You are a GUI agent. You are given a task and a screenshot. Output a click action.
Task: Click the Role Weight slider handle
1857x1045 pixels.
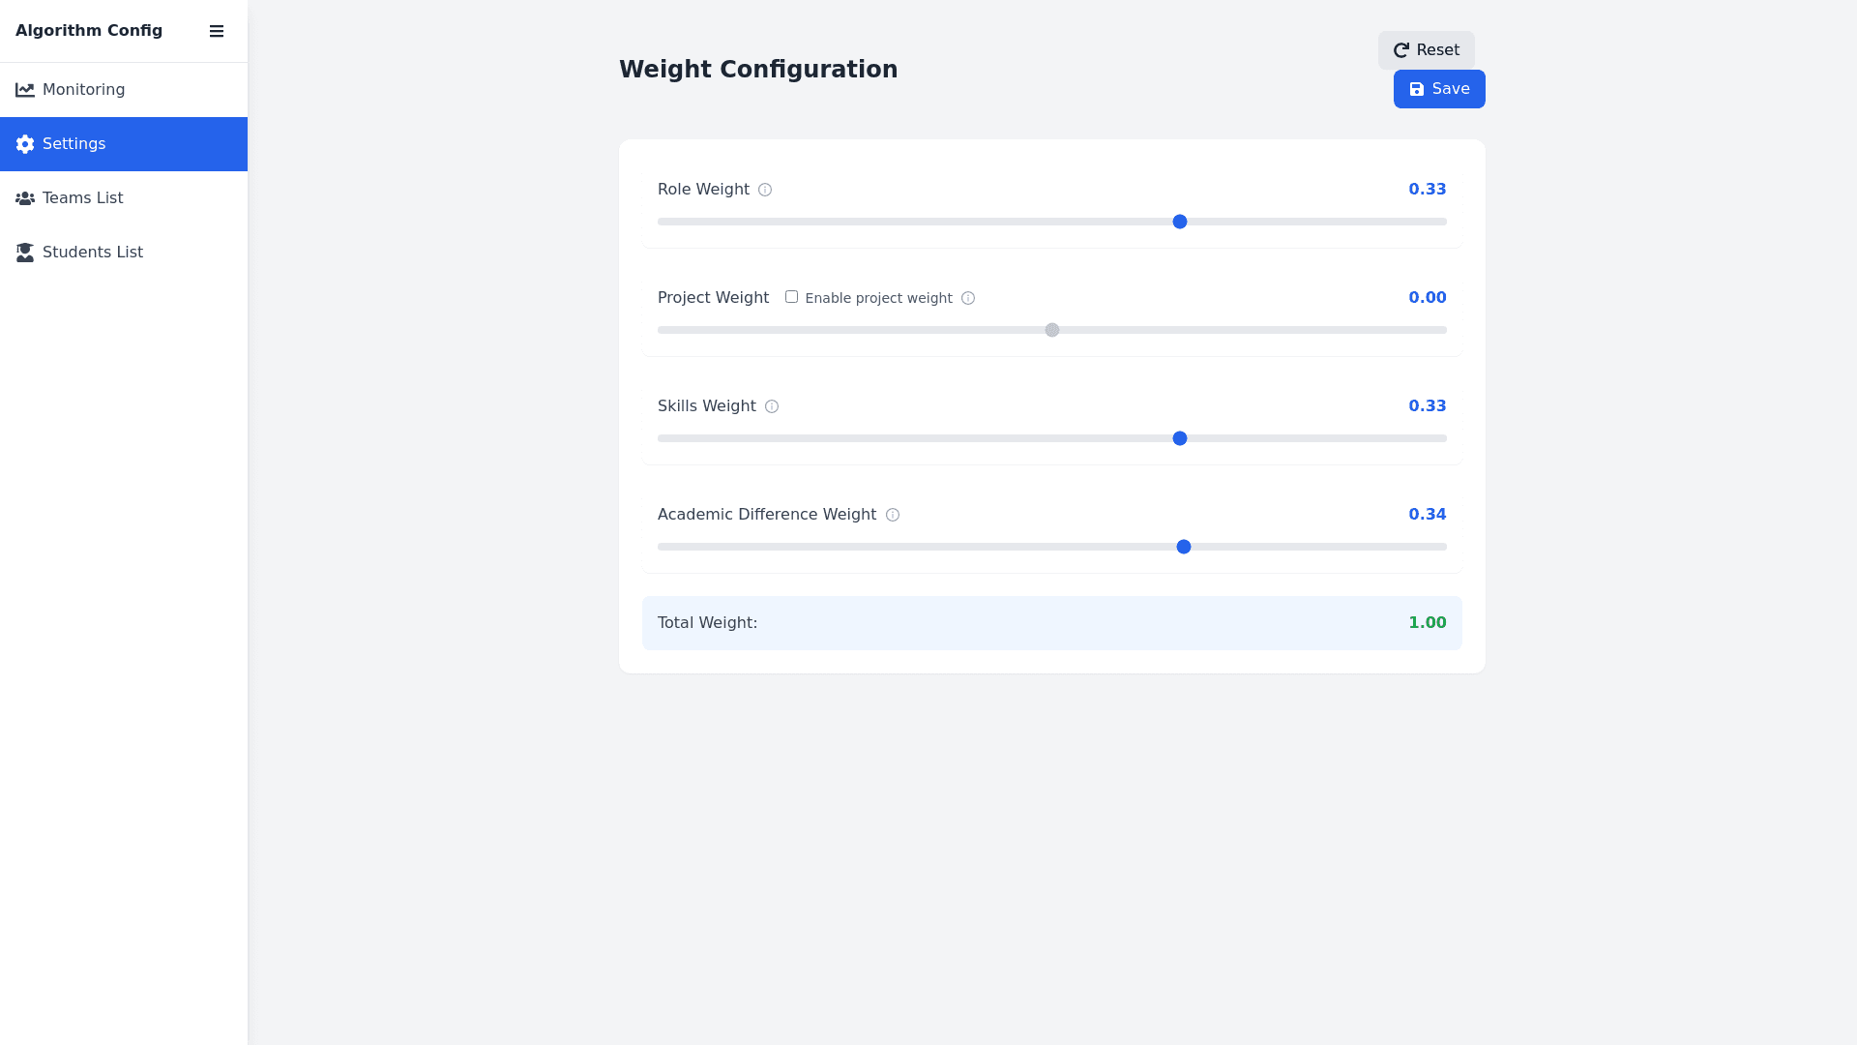[x=1180, y=222]
